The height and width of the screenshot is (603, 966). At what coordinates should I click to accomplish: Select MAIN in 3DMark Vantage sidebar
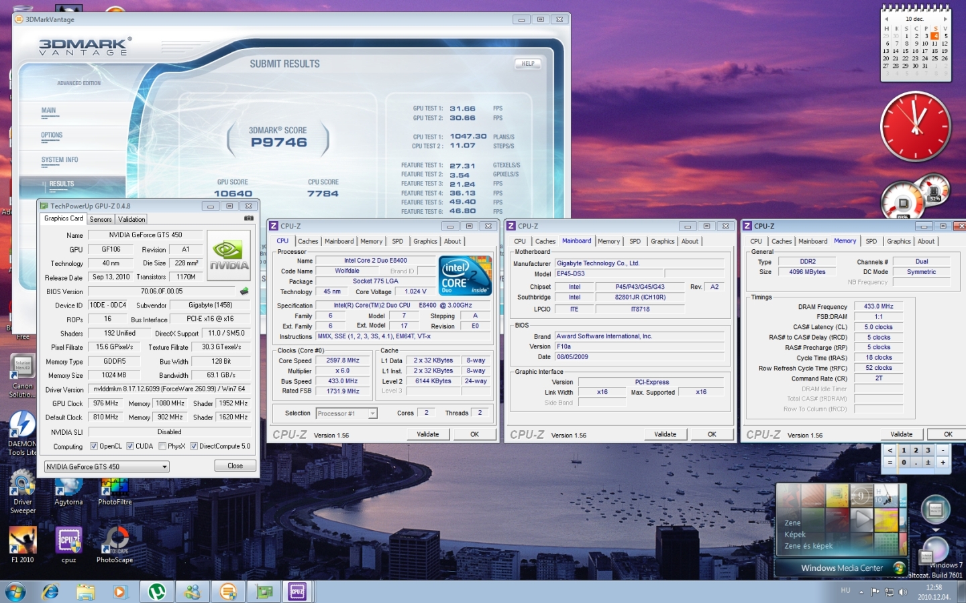[x=48, y=111]
